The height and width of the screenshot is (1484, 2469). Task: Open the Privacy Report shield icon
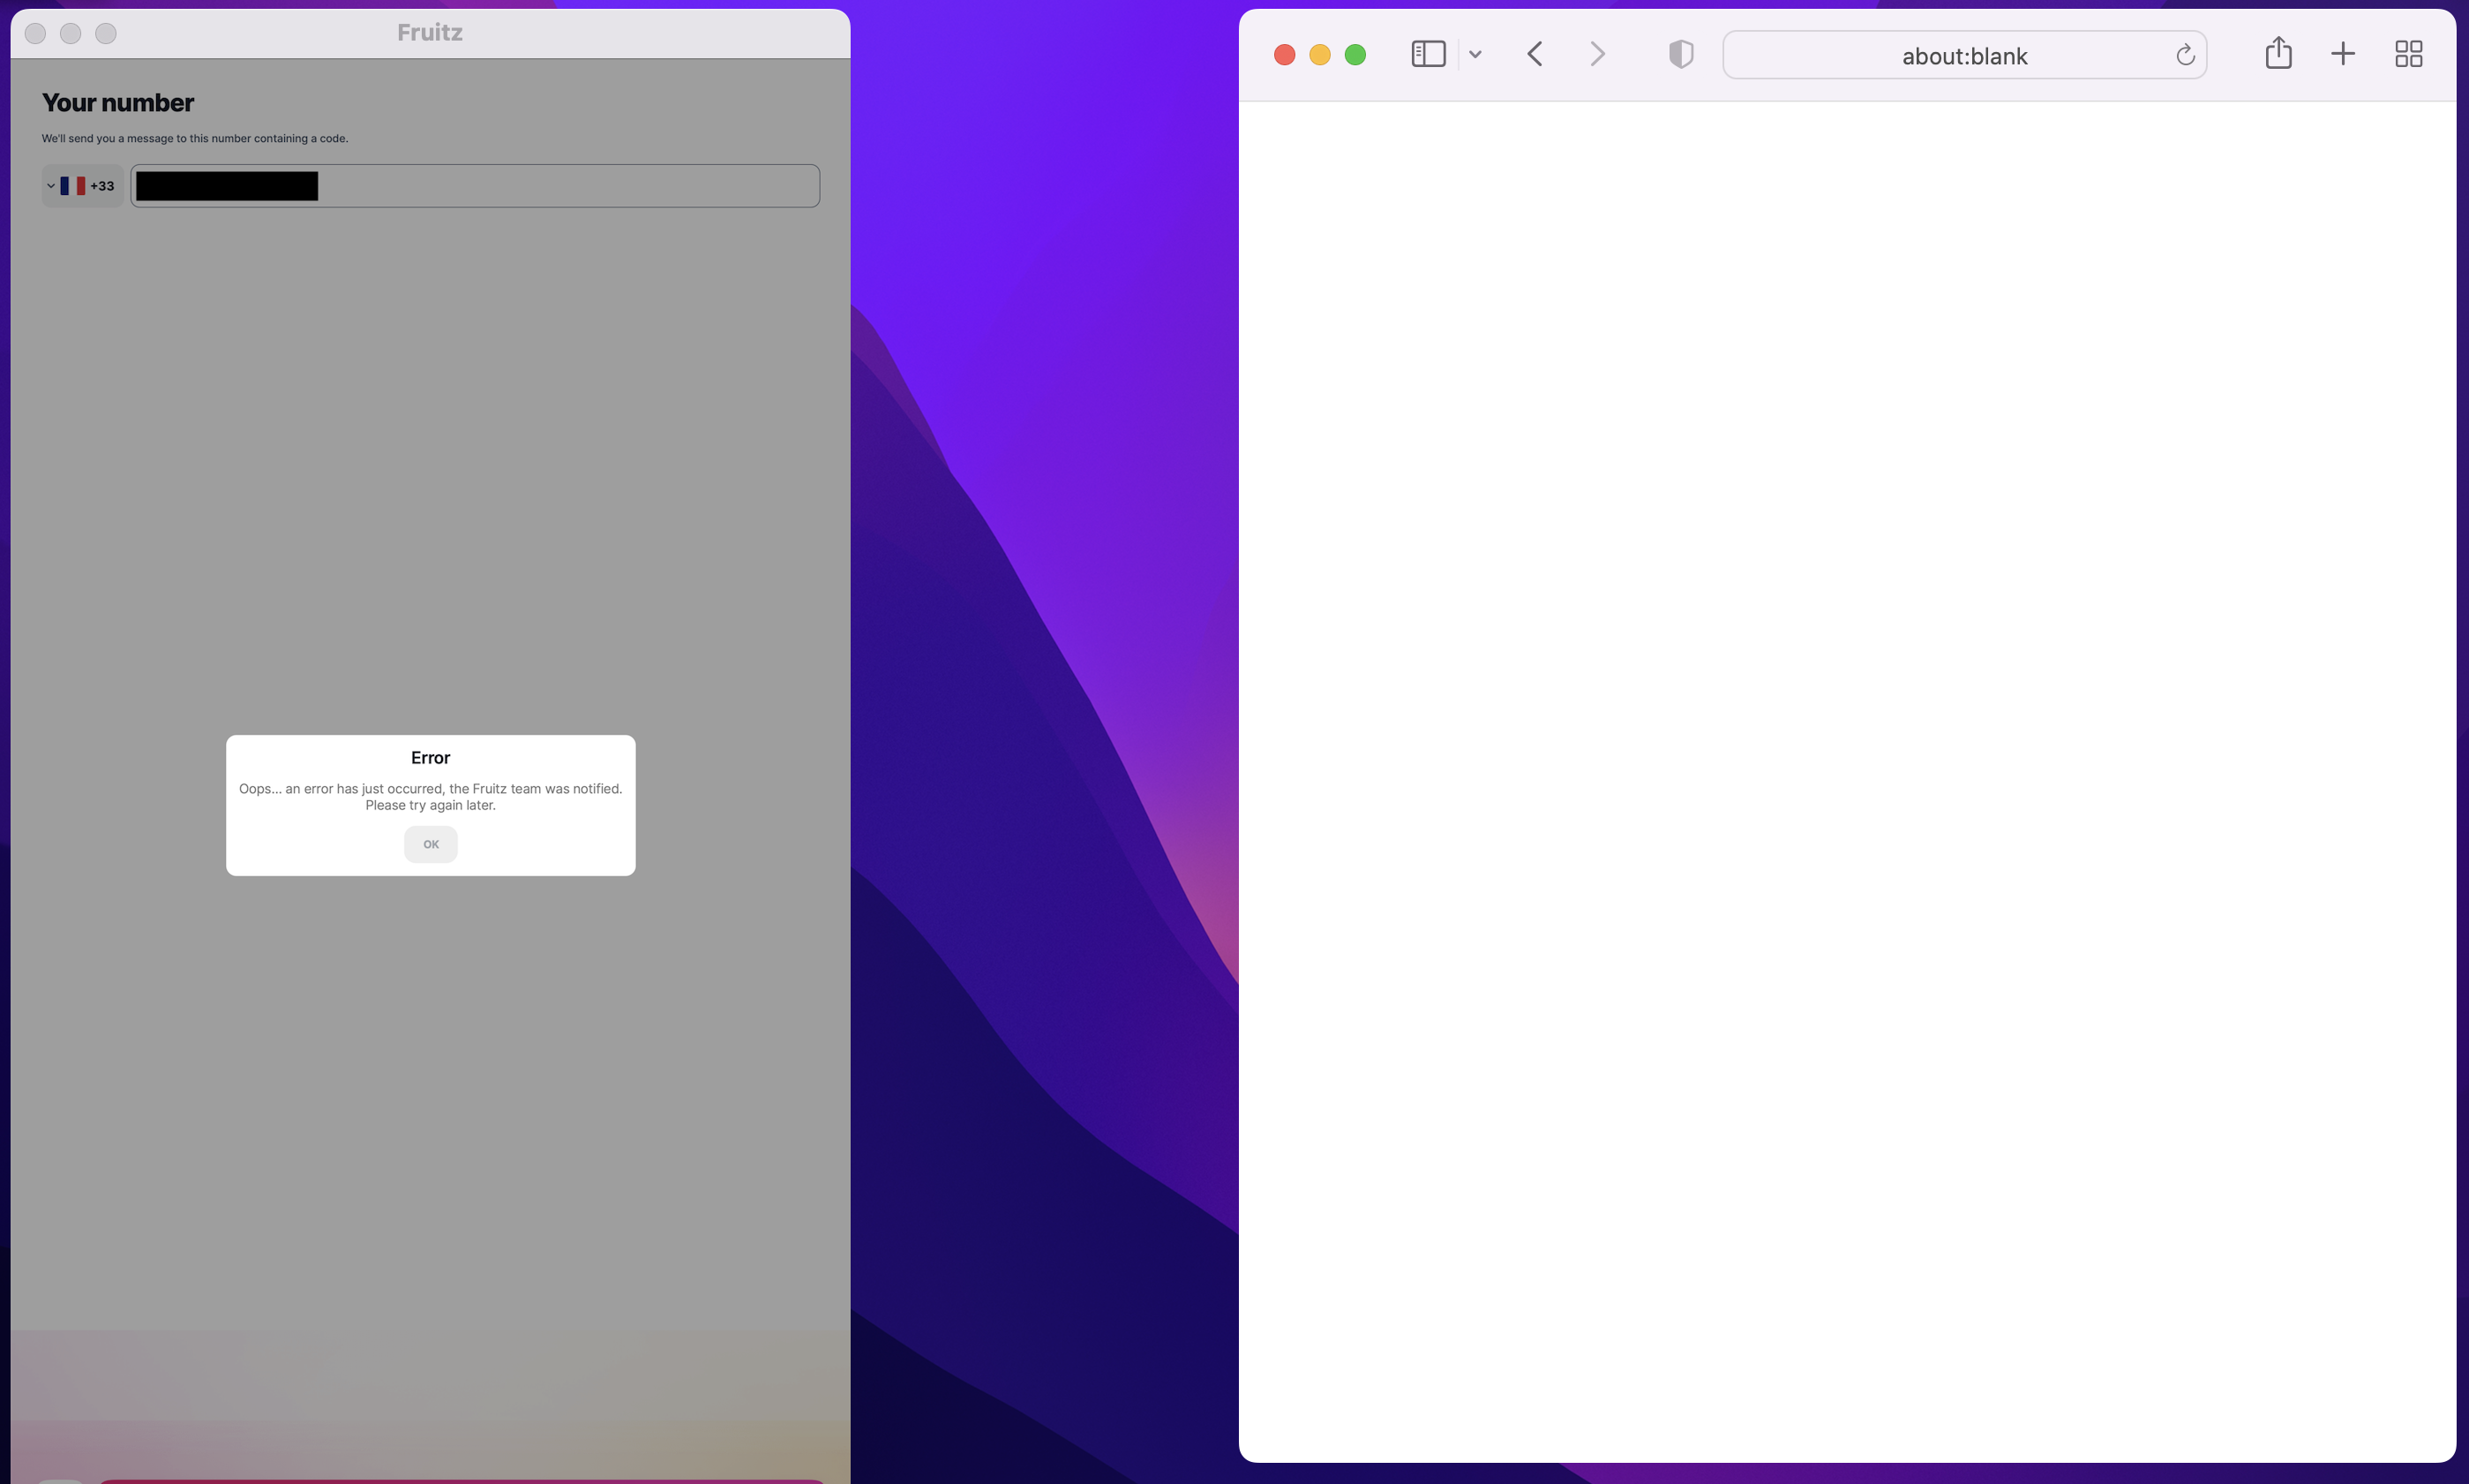(1681, 54)
